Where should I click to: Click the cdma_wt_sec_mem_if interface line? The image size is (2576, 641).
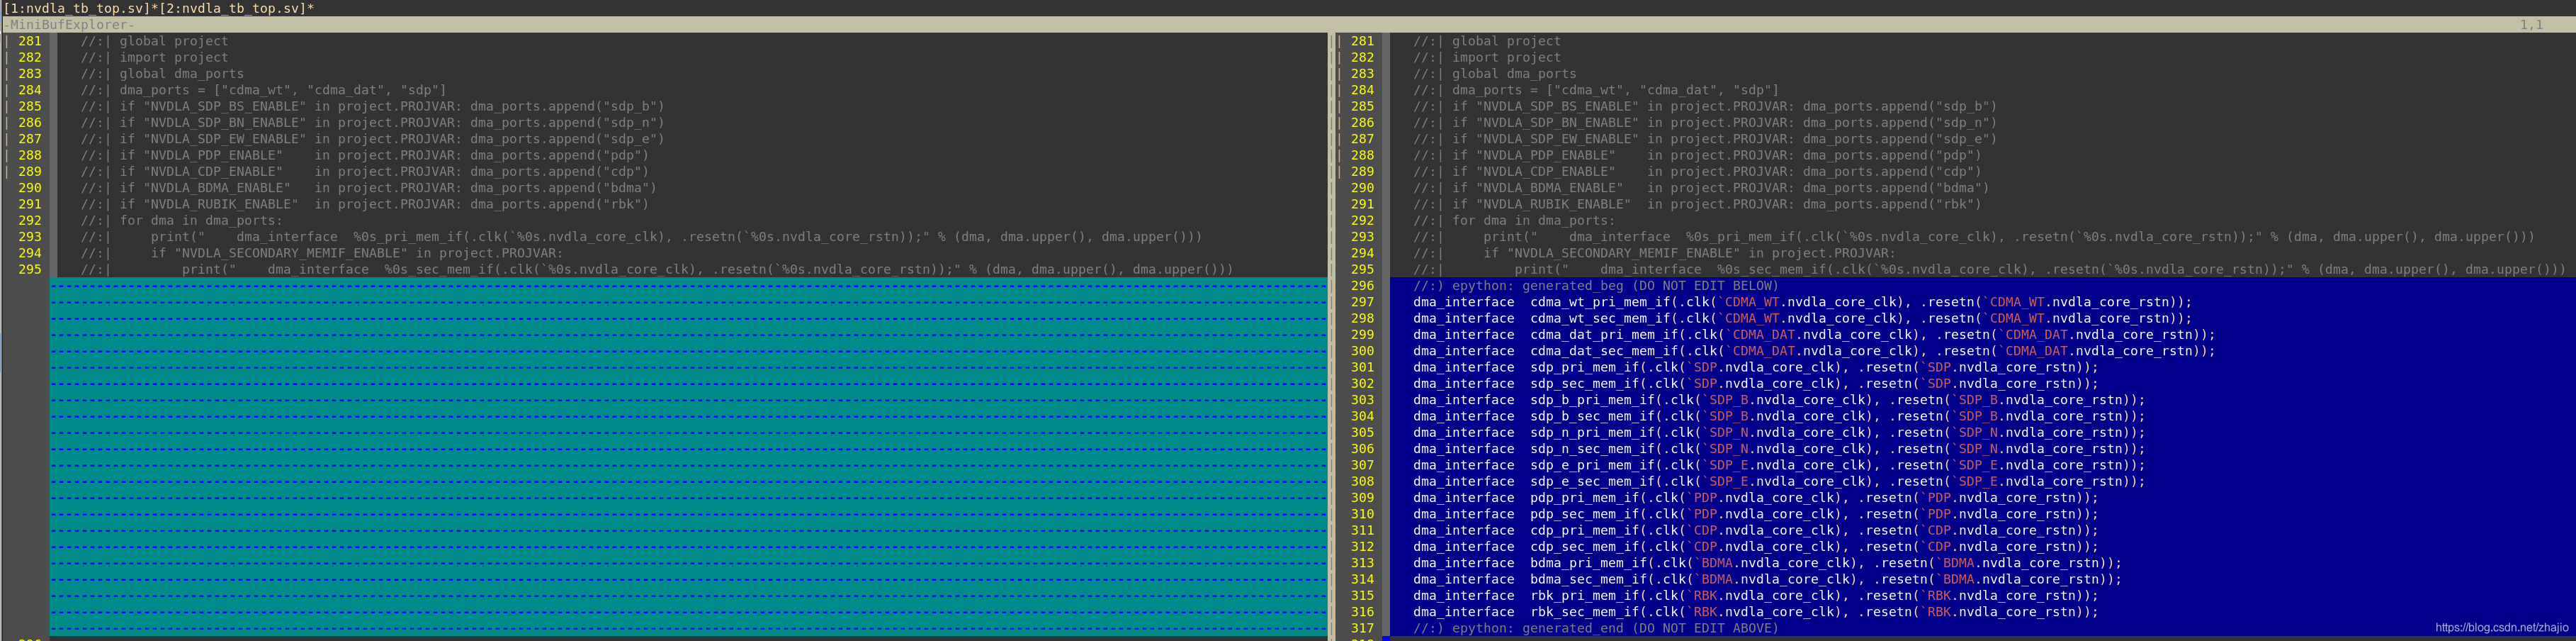pos(1802,318)
